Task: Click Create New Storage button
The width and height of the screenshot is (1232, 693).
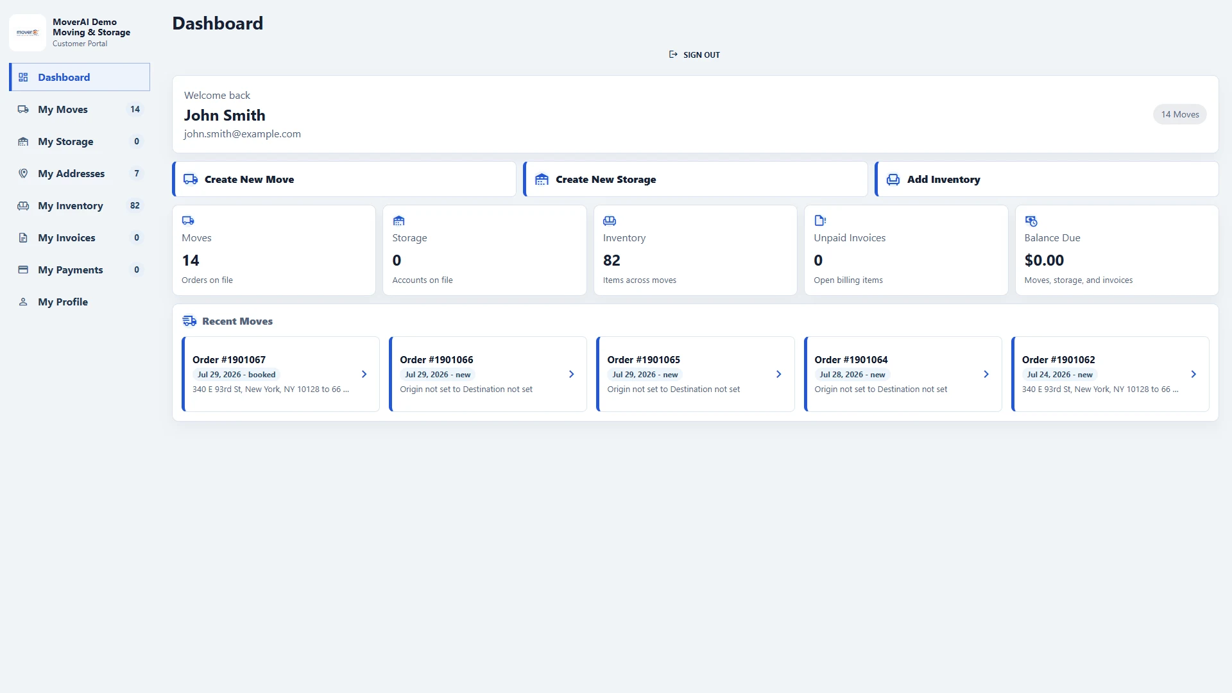Action: pyautogui.click(x=695, y=179)
